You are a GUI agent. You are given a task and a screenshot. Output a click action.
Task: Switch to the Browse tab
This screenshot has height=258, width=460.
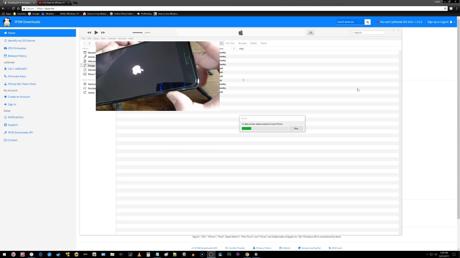pyautogui.click(x=243, y=43)
